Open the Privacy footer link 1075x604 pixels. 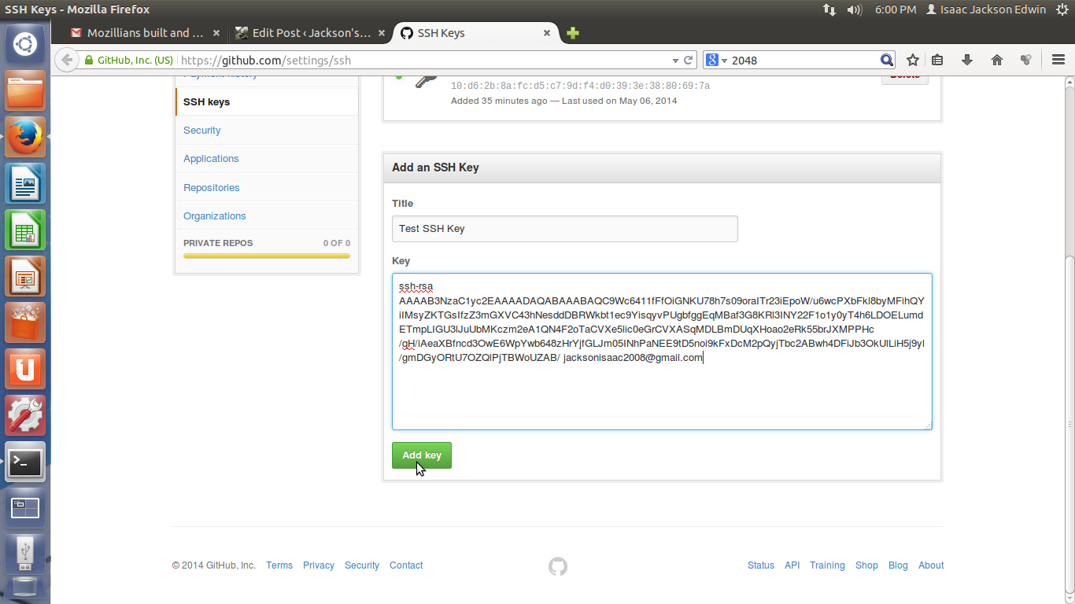point(319,565)
